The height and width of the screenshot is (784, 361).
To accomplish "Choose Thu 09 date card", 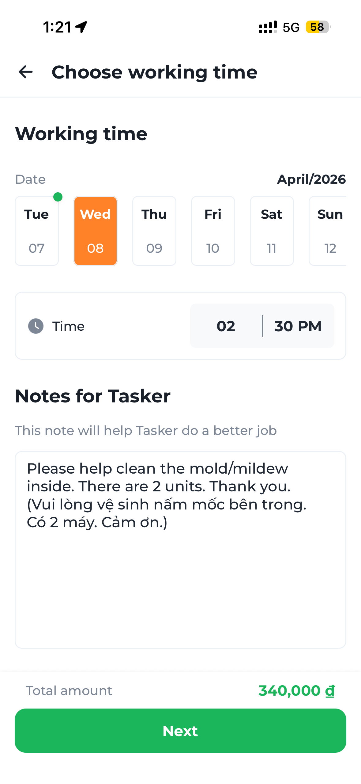I will tap(154, 231).
